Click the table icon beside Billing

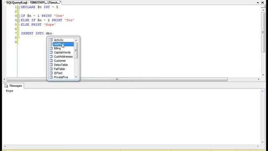click(51, 48)
